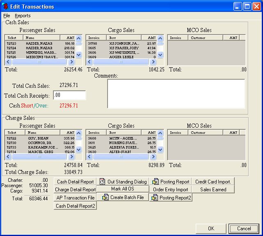
Task: Click horizontal scrollbar thumb in Cash Passenger Sales
Action: click(x=39, y=62)
